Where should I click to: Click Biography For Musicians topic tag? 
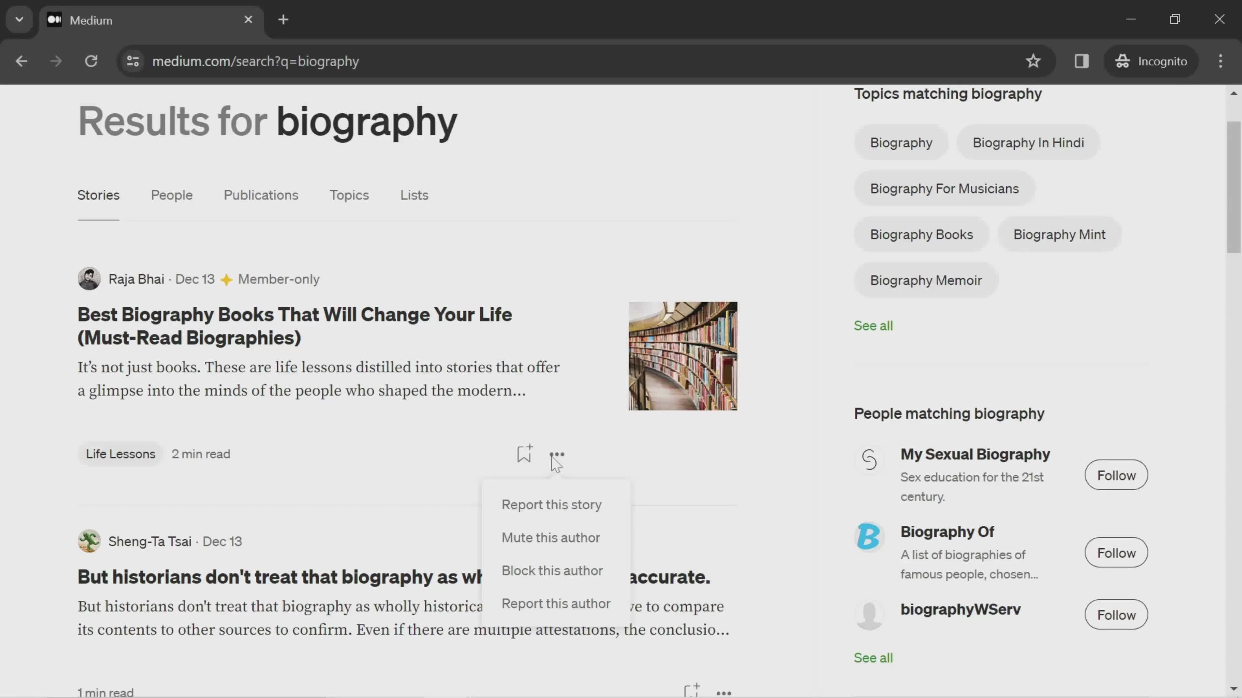tap(944, 188)
